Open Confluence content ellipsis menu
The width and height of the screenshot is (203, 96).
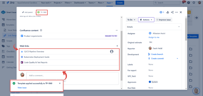[x=117, y=30]
